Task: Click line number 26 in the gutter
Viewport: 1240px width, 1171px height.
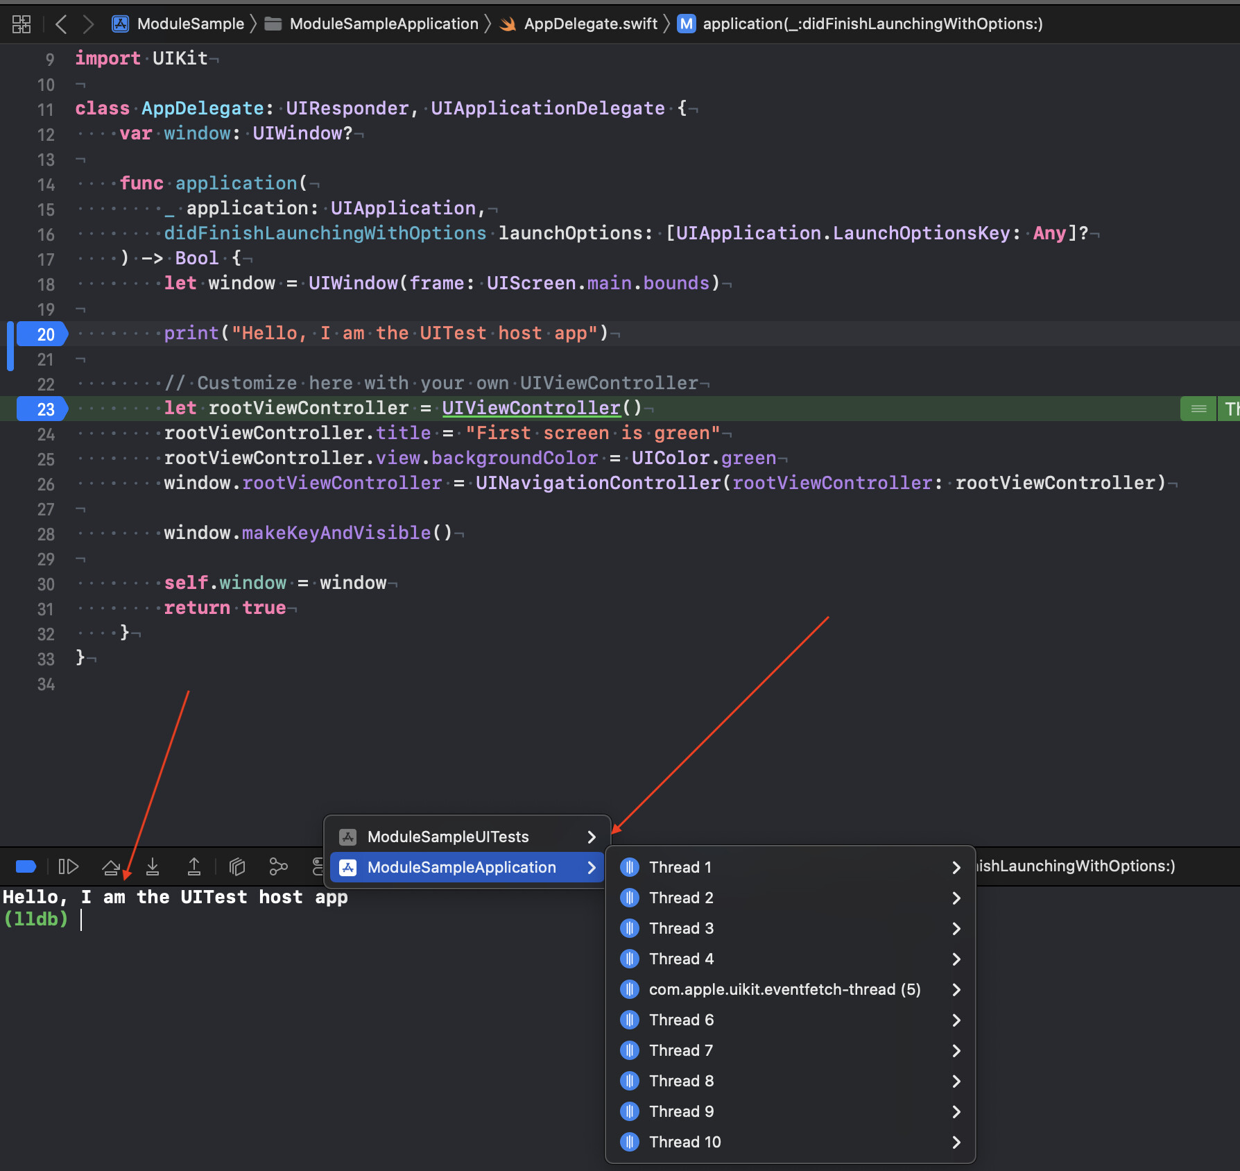Action: click(x=46, y=484)
